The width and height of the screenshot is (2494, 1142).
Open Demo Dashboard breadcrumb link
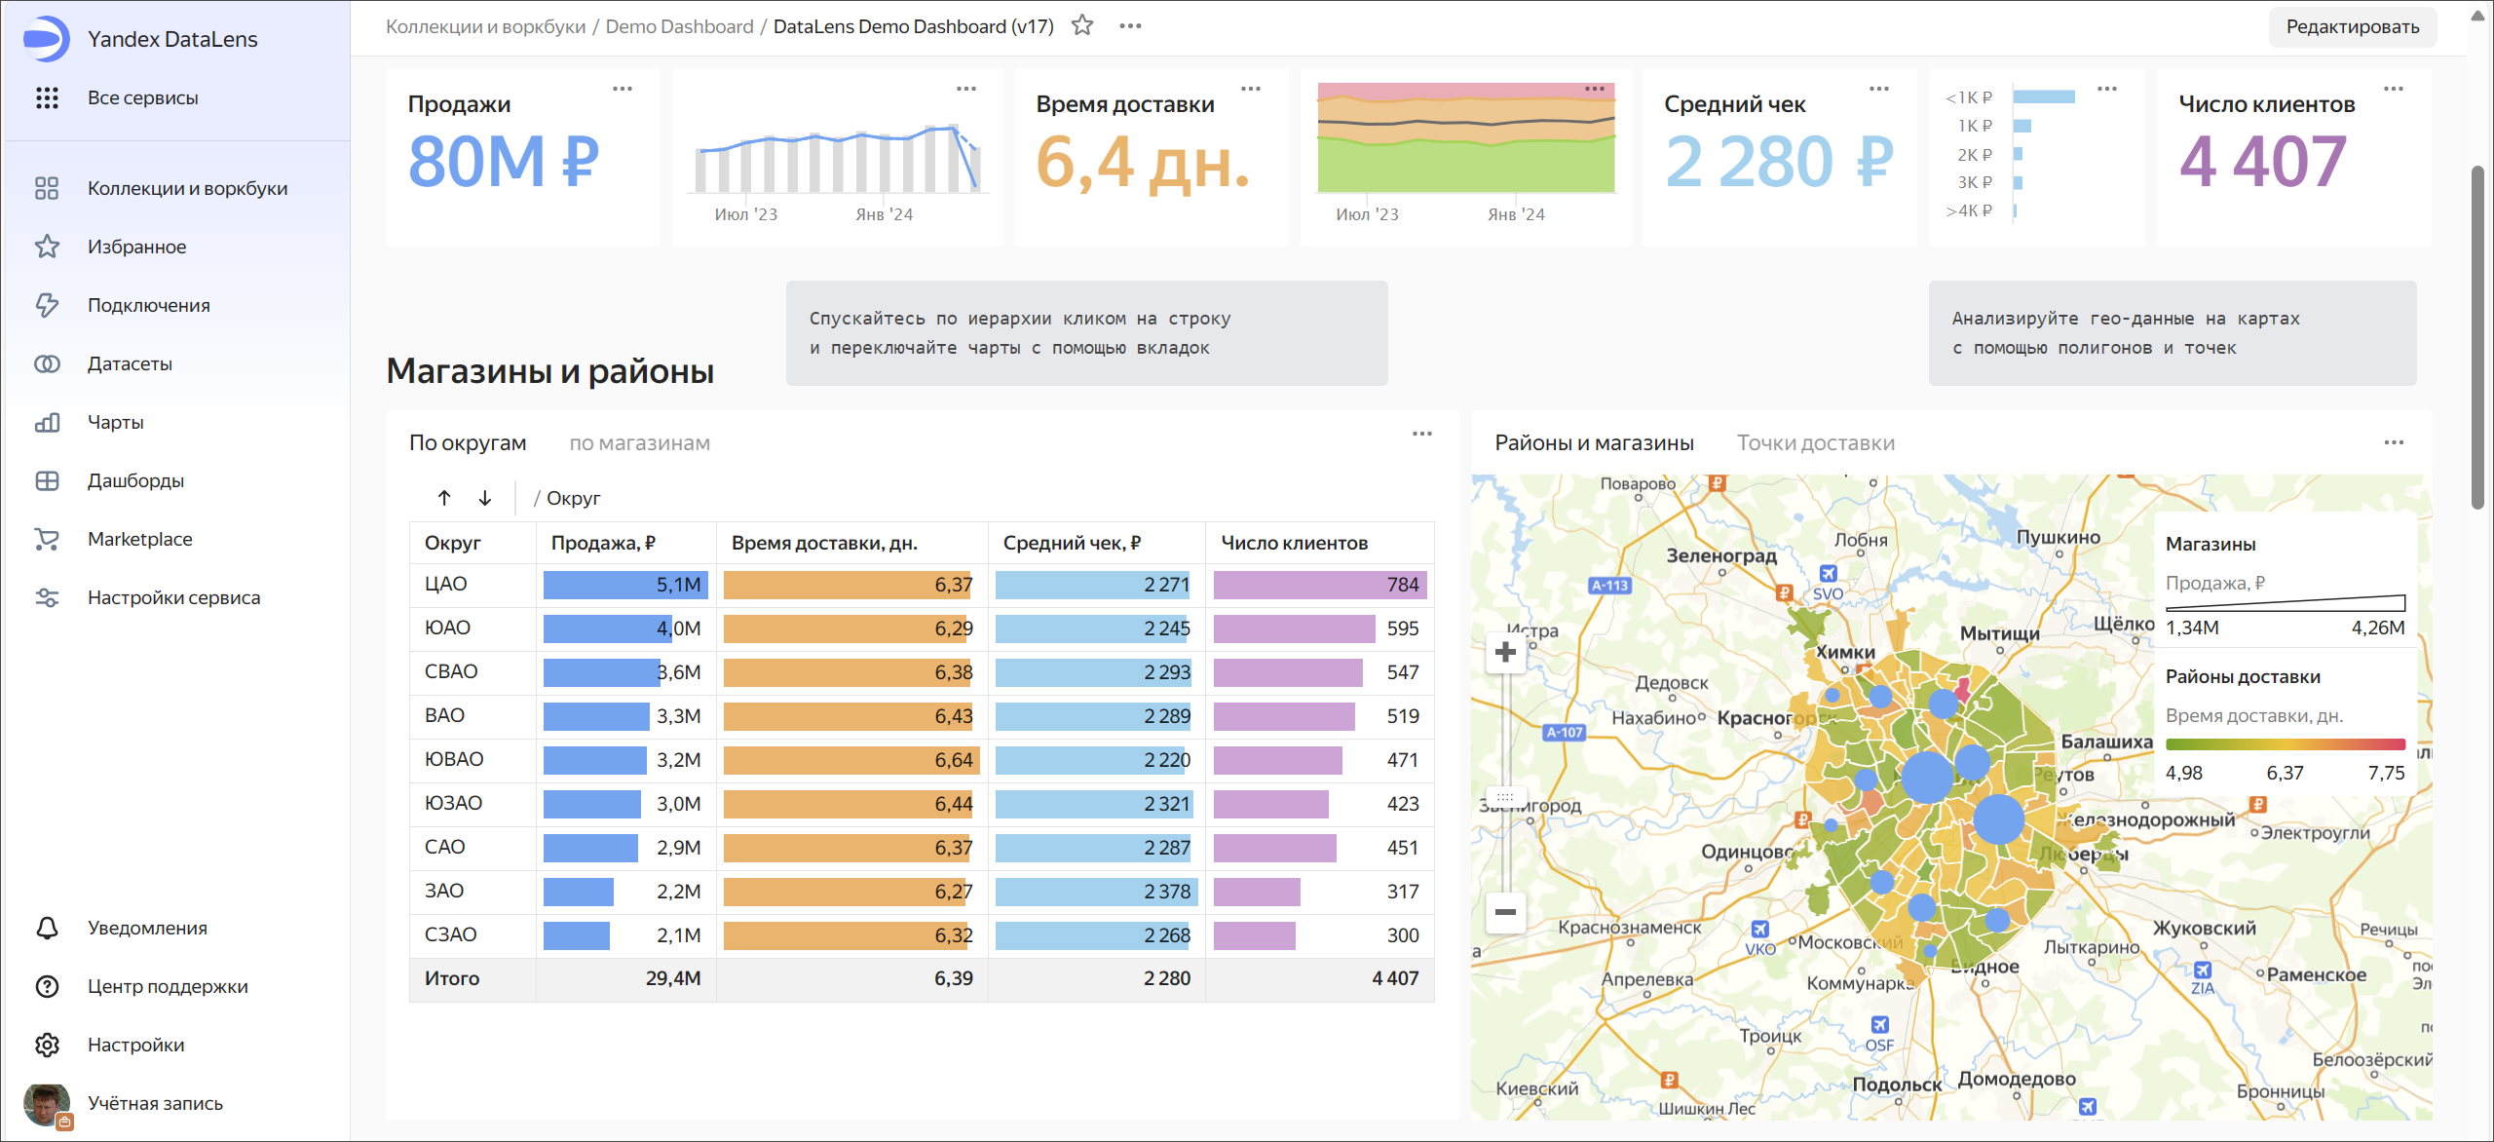tap(679, 26)
